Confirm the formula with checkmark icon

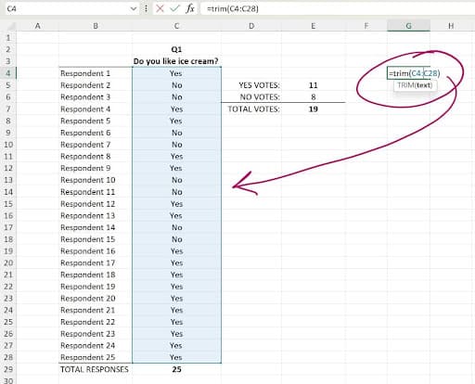pyautogui.click(x=174, y=8)
